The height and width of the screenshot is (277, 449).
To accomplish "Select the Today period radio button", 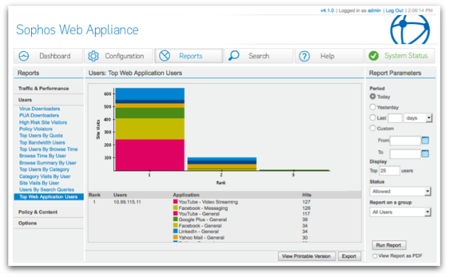I will click(372, 97).
